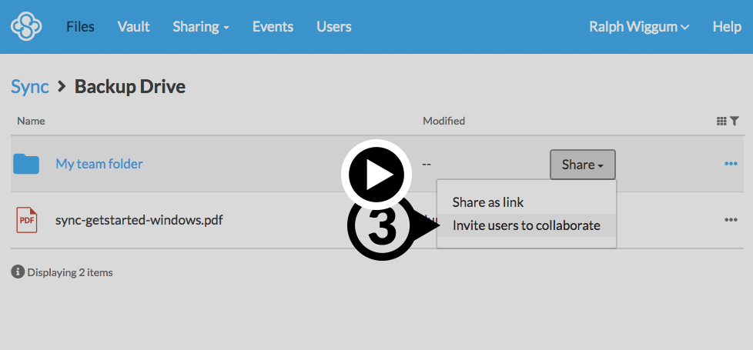Sort by the Modified column header
Viewport: 753px width, 350px height.
(x=443, y=121)
